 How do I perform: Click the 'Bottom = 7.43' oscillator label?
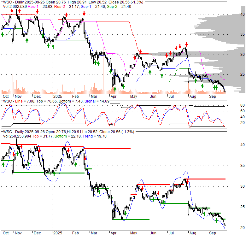(x=71, y=101)
